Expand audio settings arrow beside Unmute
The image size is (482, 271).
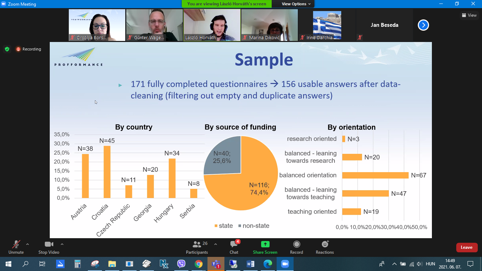[x=28, y=244]
